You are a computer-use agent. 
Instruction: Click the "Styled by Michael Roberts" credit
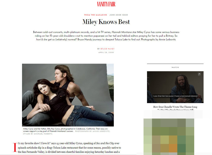(38, 134)
